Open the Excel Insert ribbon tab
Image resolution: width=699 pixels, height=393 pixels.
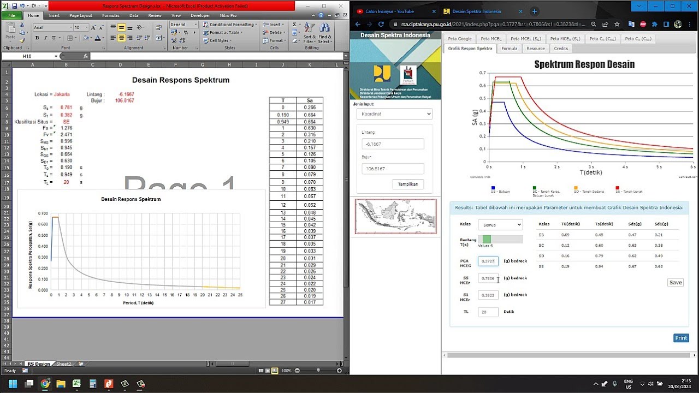[54, 15]
